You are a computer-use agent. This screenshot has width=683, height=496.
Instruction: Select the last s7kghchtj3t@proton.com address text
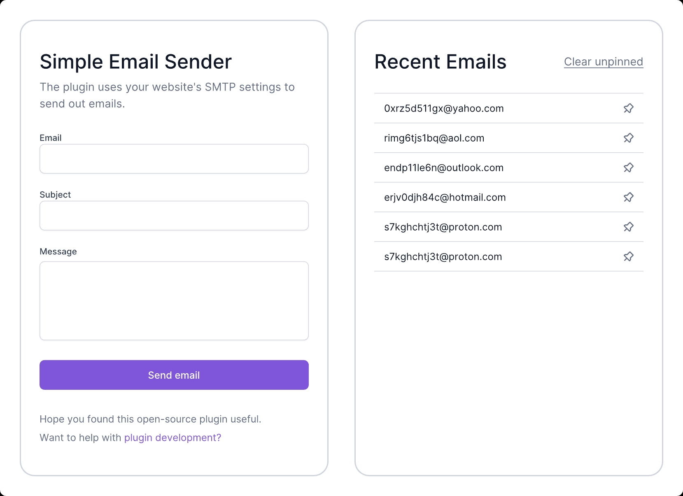click(443, 256)
